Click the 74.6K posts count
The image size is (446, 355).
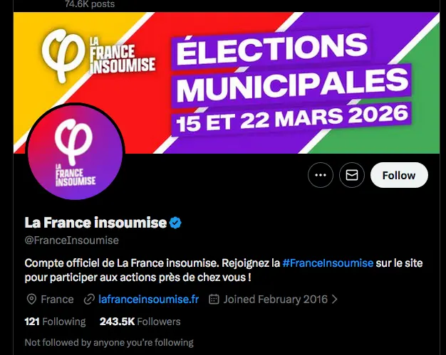tap(89, 4)
